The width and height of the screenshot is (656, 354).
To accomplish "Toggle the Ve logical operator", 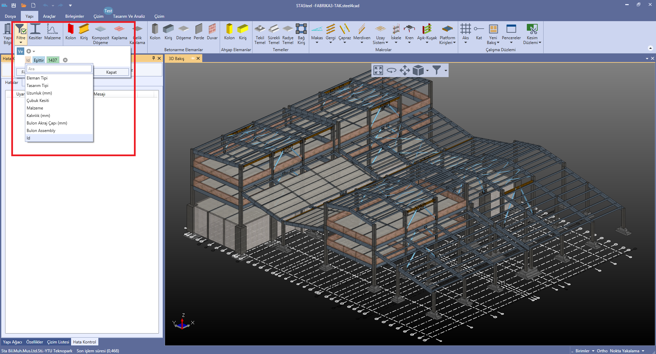I will point(20,51).
